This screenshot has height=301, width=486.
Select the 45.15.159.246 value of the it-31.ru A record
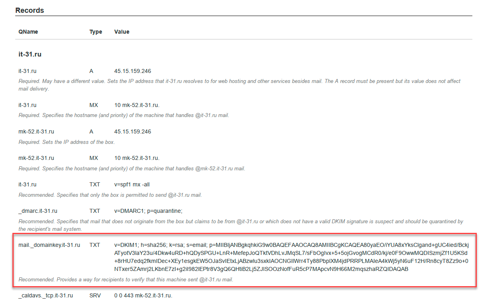[x=133, y=71]
